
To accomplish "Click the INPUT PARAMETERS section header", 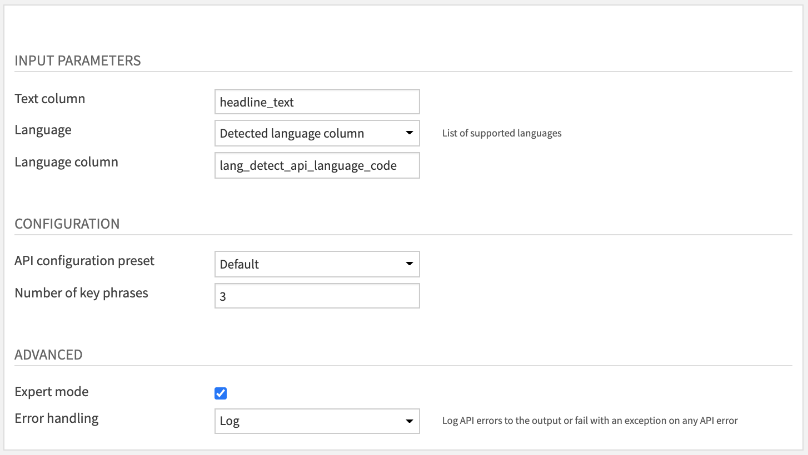I will click(x=78, y=60).
